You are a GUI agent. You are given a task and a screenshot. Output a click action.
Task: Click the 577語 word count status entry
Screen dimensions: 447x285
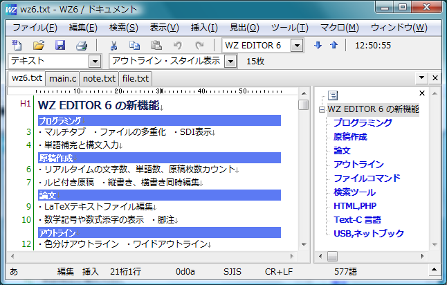345,272
